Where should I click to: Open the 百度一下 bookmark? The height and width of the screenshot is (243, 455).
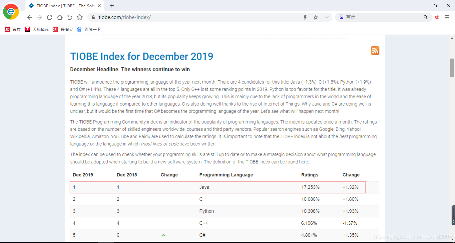point(89,29)
